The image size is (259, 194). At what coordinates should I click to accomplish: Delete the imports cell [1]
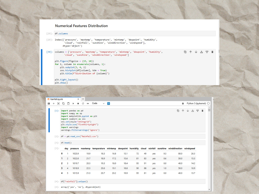(x=202, y=111)
